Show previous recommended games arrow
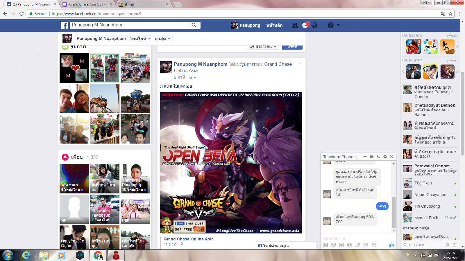The width and height of the screenshot is (465, 261). point(403,71)
